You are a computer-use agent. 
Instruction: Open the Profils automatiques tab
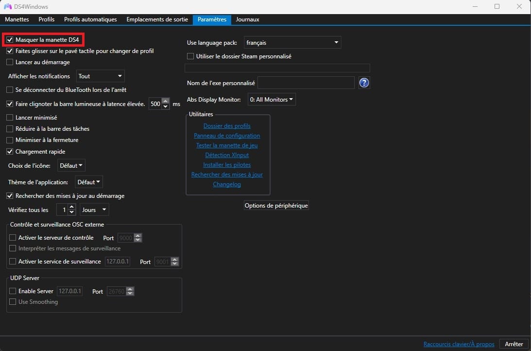pos(90,19)
